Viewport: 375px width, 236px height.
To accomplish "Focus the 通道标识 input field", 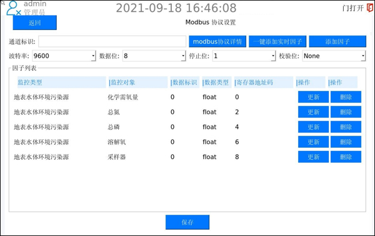I will tap(112, 42).
